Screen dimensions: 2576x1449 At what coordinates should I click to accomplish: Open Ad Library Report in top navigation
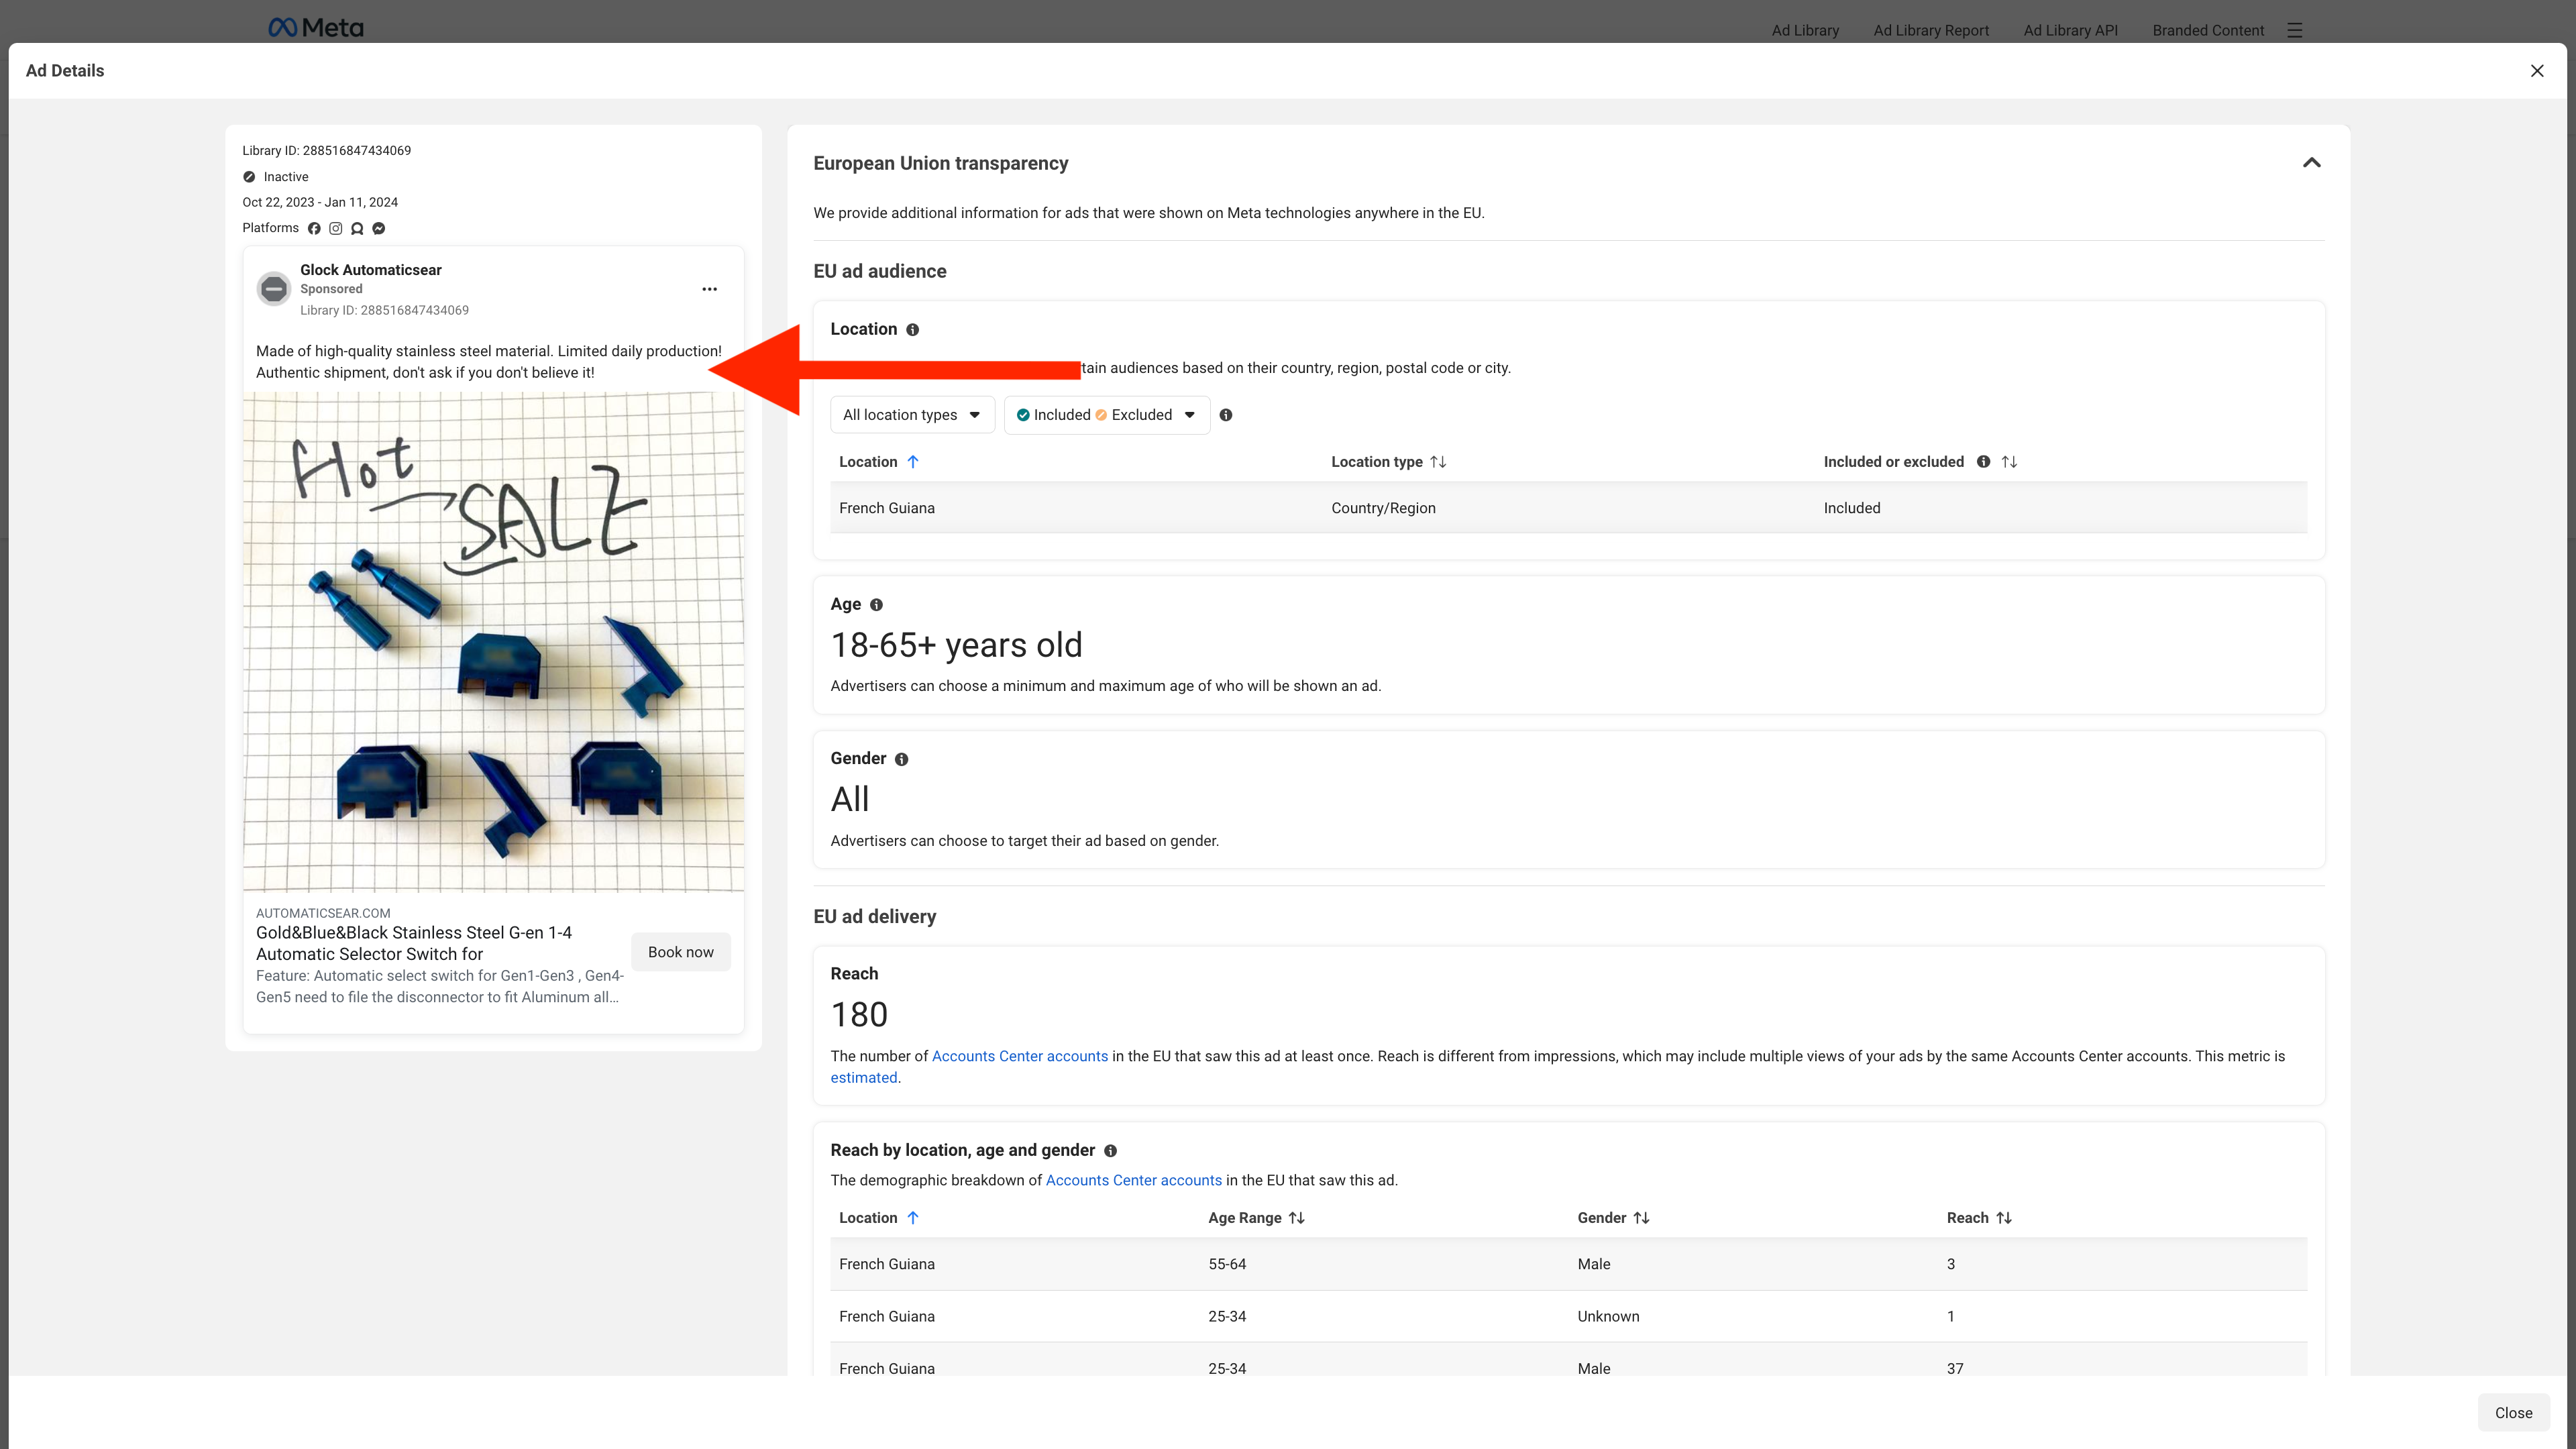coord(1930,30)
